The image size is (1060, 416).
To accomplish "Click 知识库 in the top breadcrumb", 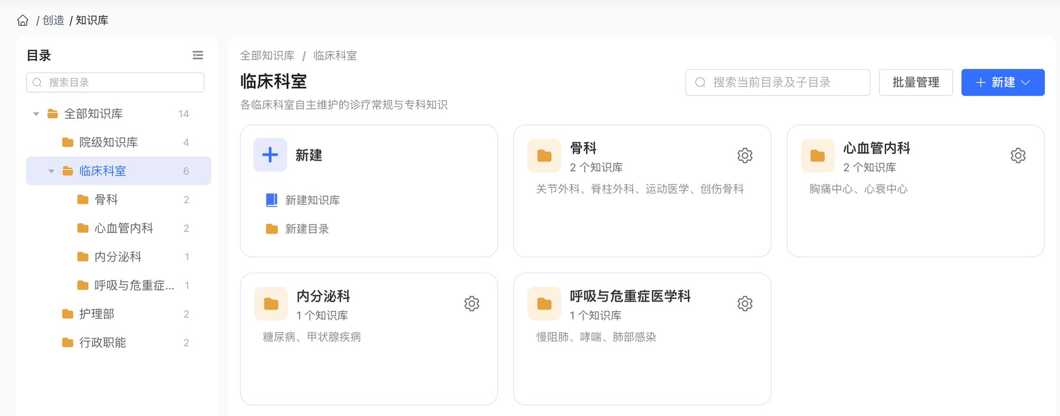I will click(x=92, y=21).
